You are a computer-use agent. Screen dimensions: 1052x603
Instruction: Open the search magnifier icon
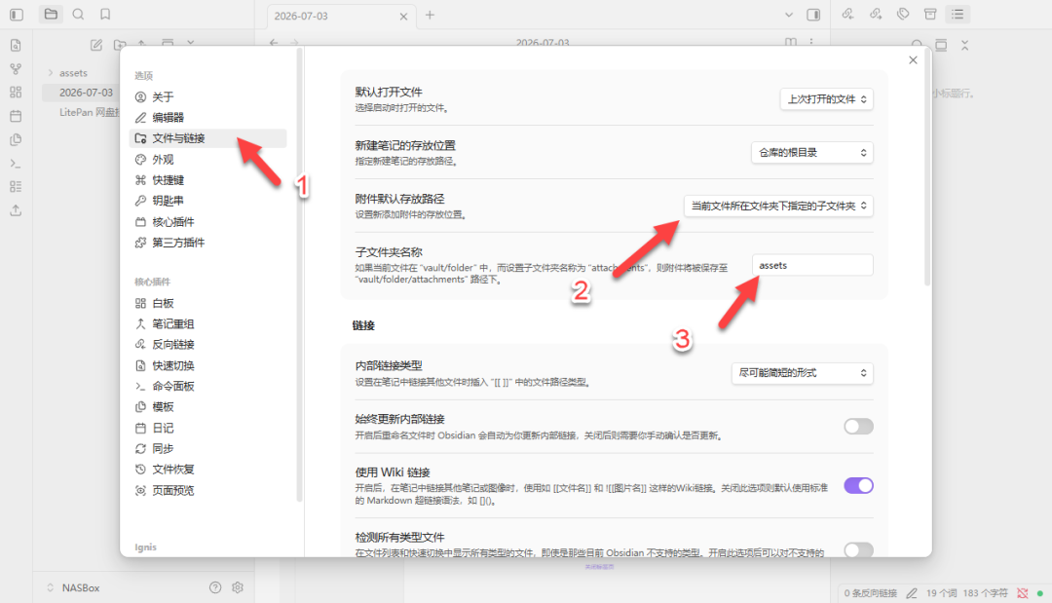pos(79,14)
